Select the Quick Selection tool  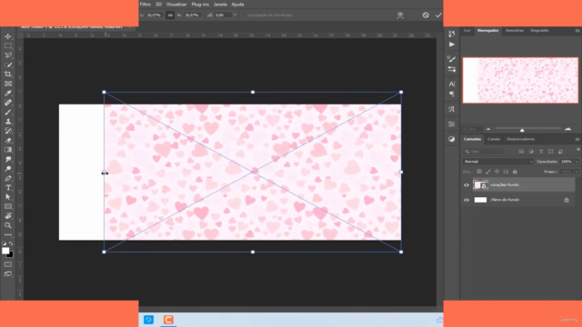pos(8,64)
